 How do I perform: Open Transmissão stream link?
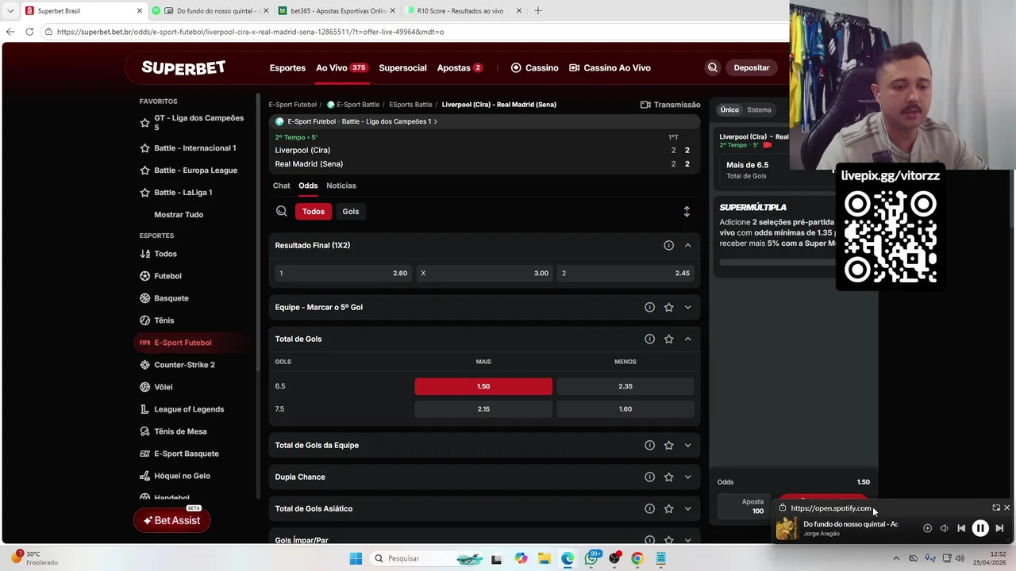(670, 105)
